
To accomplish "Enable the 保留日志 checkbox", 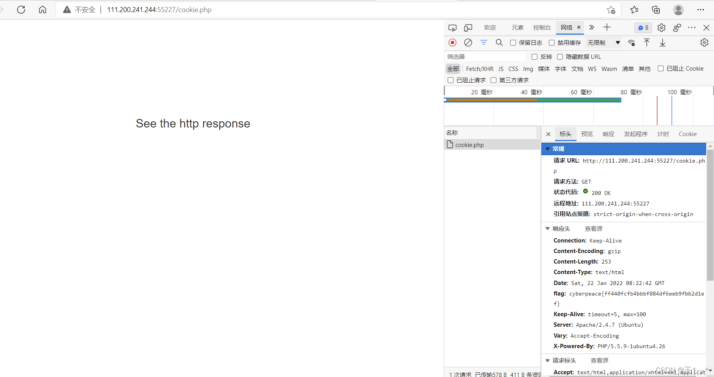I will pyautogui.click(x=513, y=42).
